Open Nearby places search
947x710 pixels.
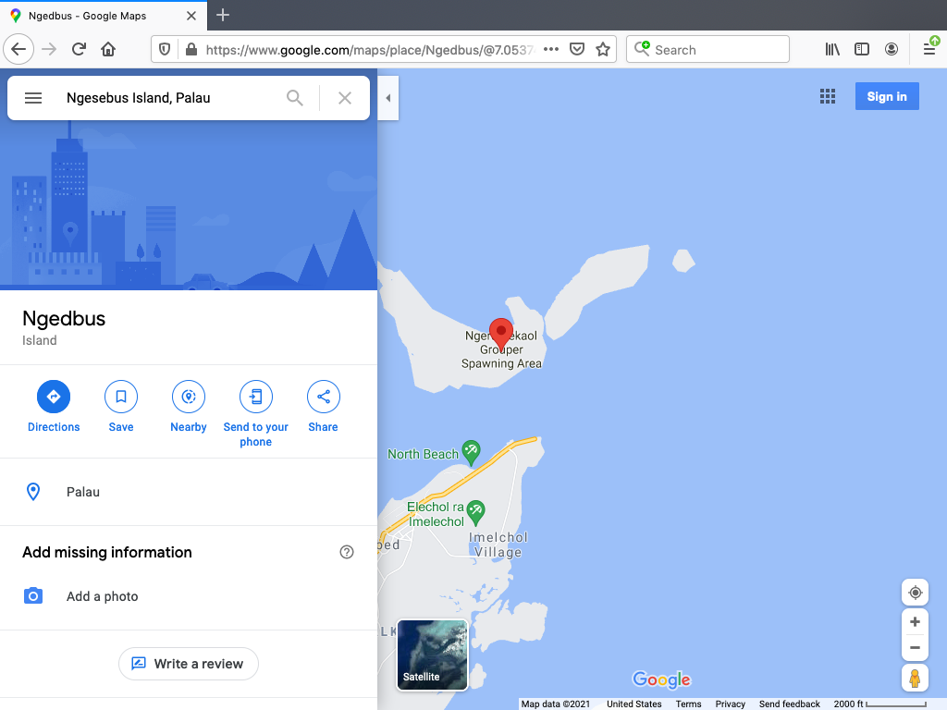[189, 397]
